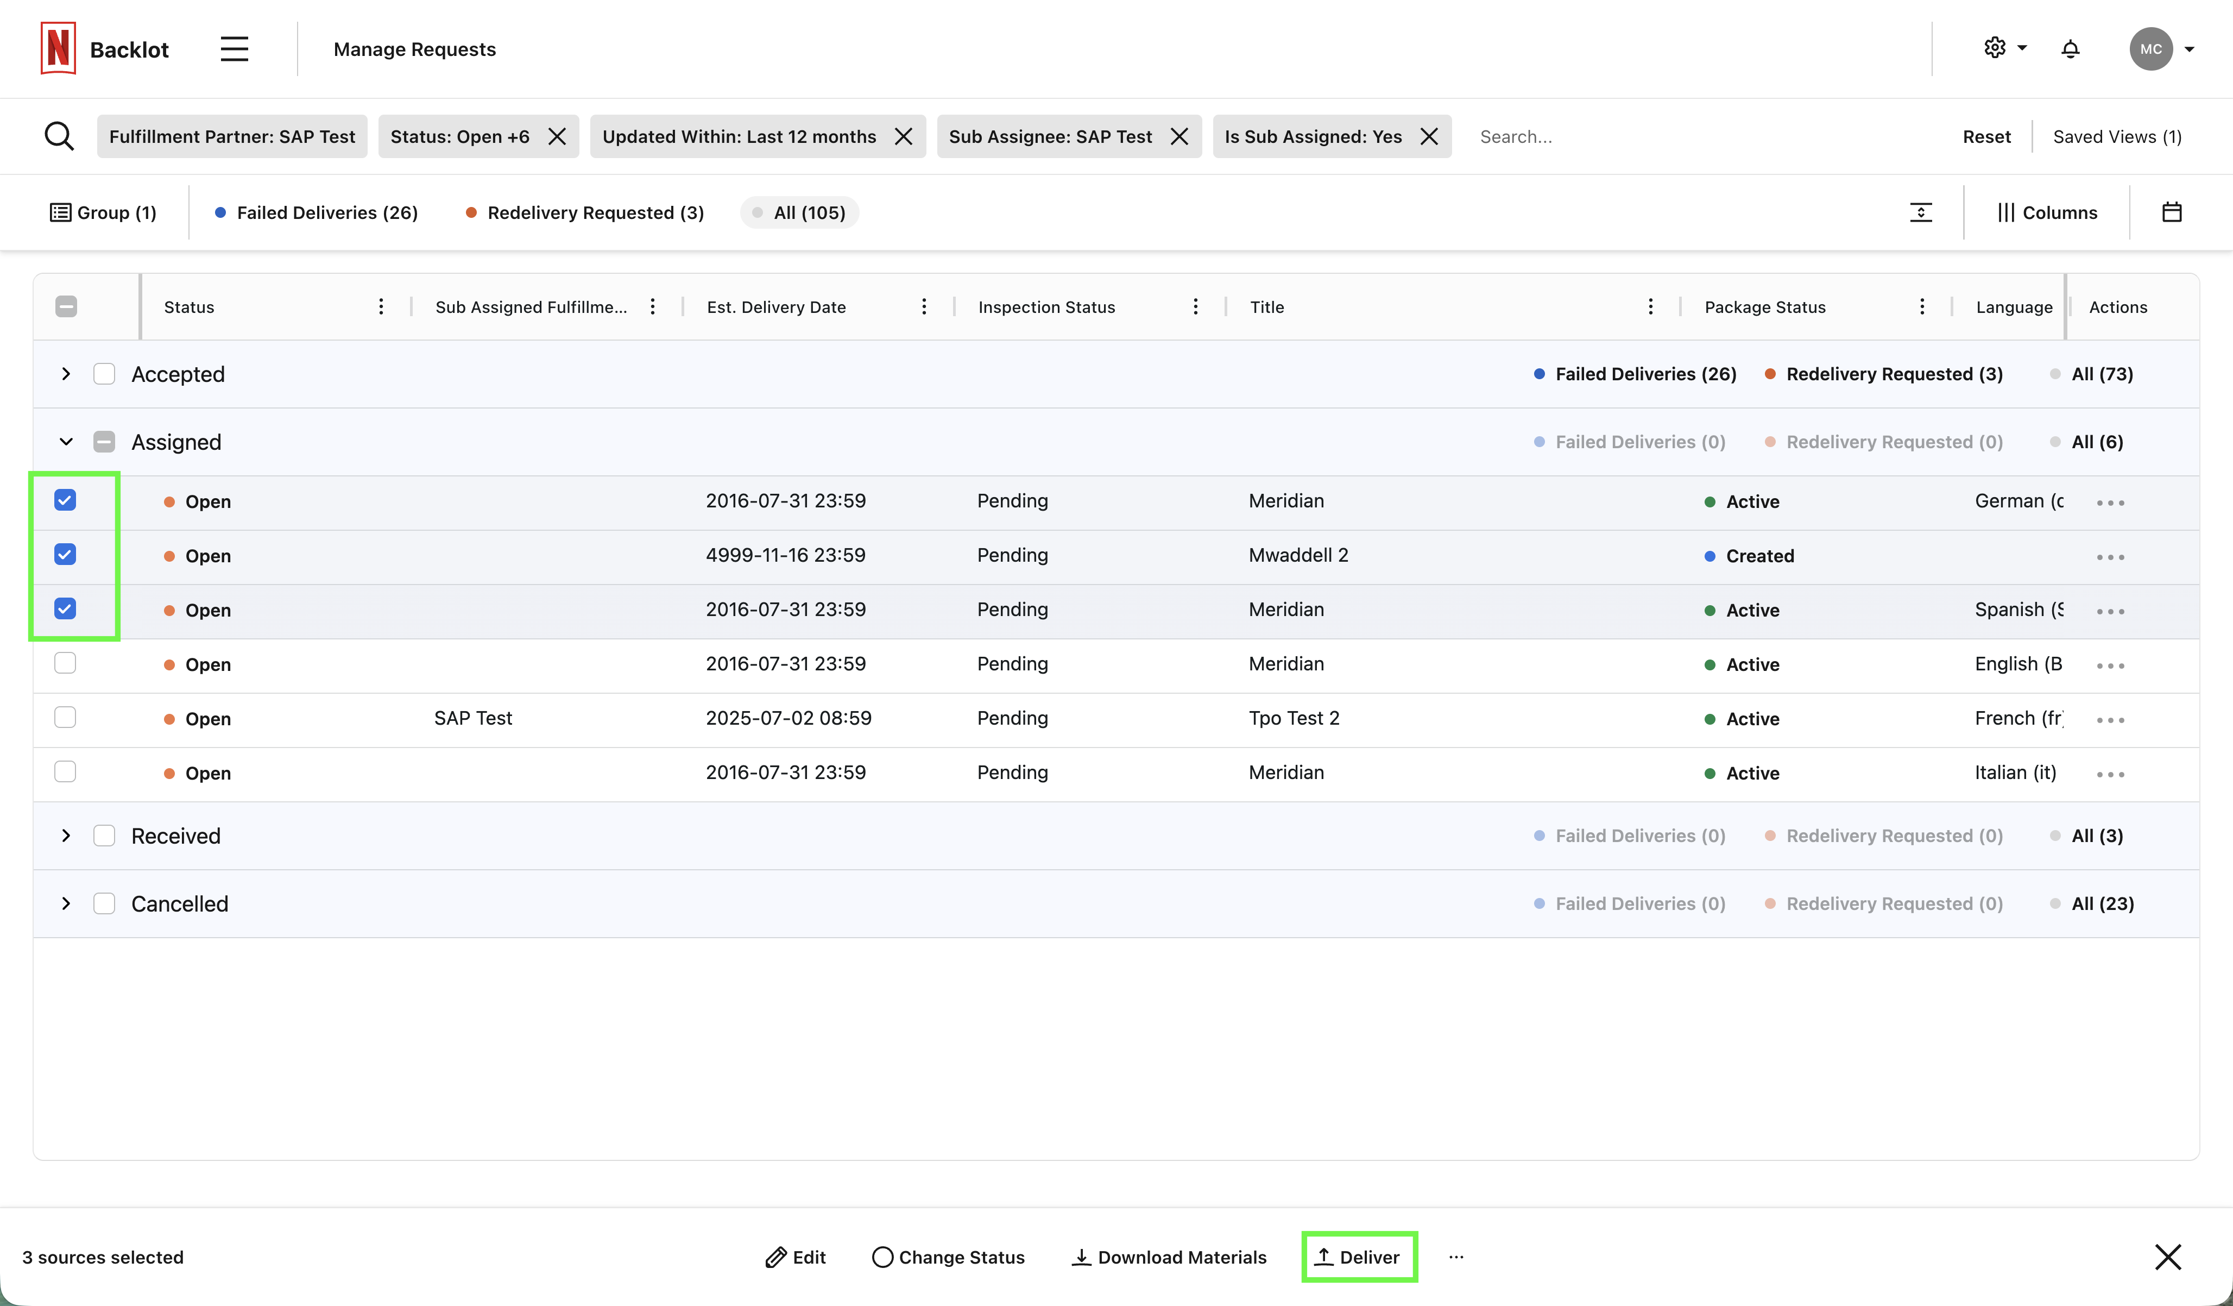
Task: Uncheck the Mwaddell 2 row checkbox
Action: coord(65,555)
